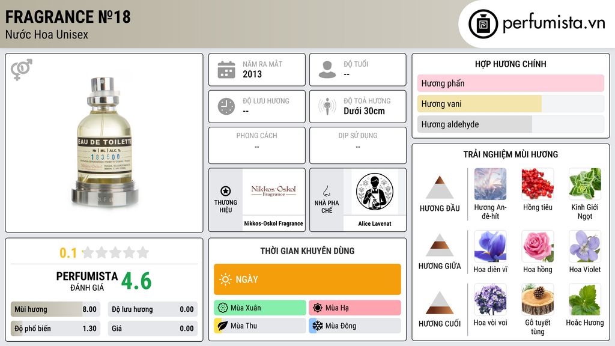Click the 0.1 user rating value

click(68, 253)
